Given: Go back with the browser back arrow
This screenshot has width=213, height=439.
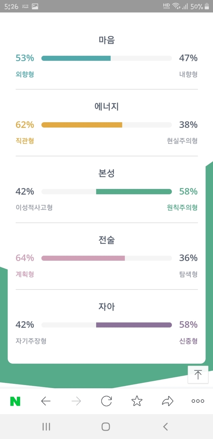Looking at the screenshot, I should pos(46,401).
